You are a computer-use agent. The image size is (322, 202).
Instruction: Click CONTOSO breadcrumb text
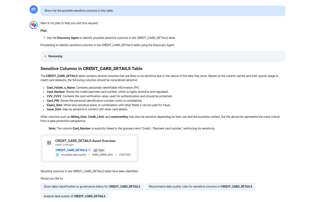pyautogui.click(x=125, y=155)
